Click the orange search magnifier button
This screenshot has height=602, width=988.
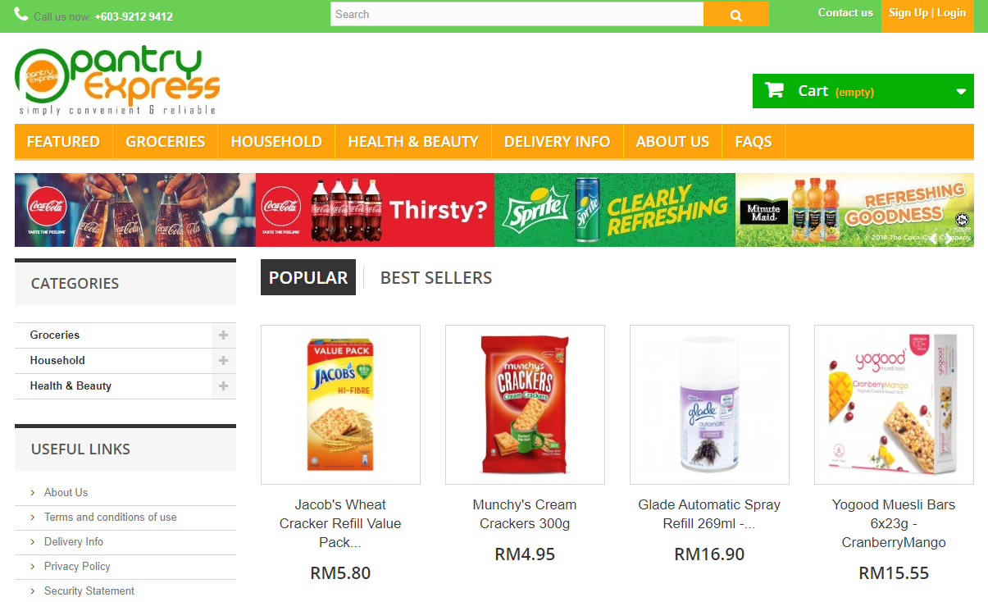[735, 14]
